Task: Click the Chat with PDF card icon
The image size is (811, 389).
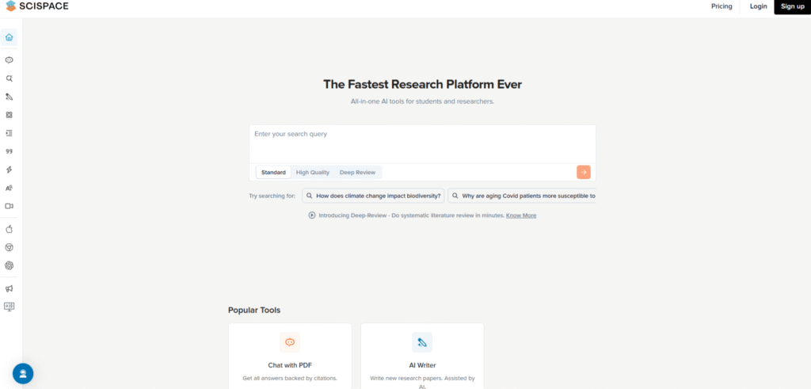Action: pyautogui.click(x=290, y=342)
